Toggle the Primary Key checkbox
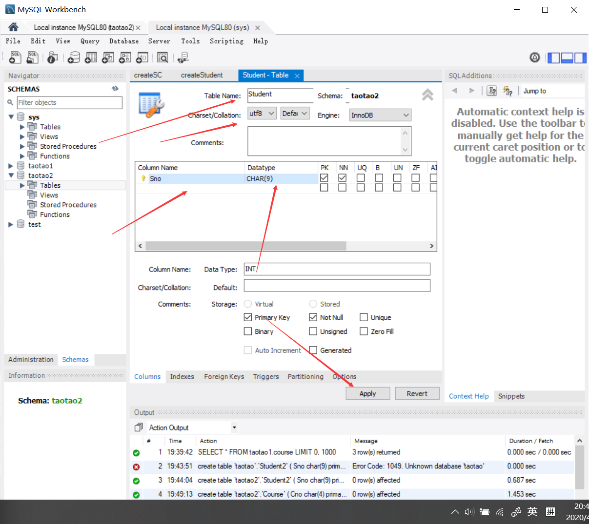 tap(248, 317)
